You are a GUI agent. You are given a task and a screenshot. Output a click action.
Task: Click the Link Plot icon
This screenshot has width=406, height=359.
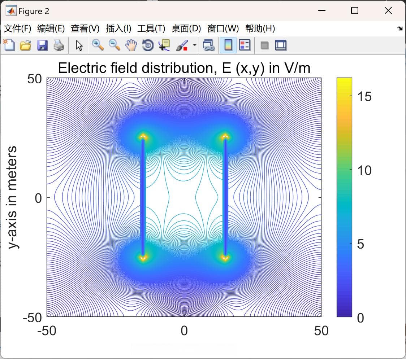pyautogui.click(x=208, y=45)
